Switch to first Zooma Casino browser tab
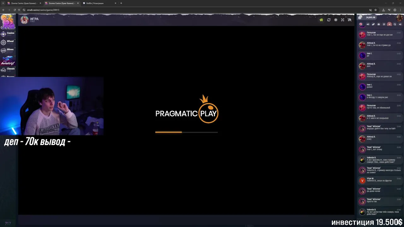The width and height of the screenshot is (404, 227). [24, 3]
